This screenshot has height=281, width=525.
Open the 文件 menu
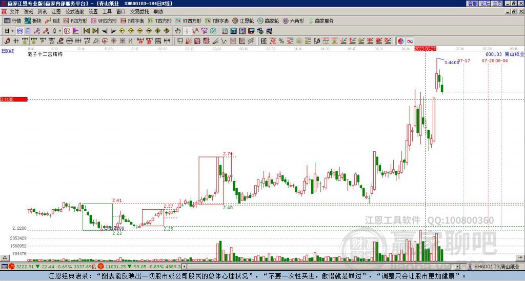pyautogui.click(x=14, y=12)
